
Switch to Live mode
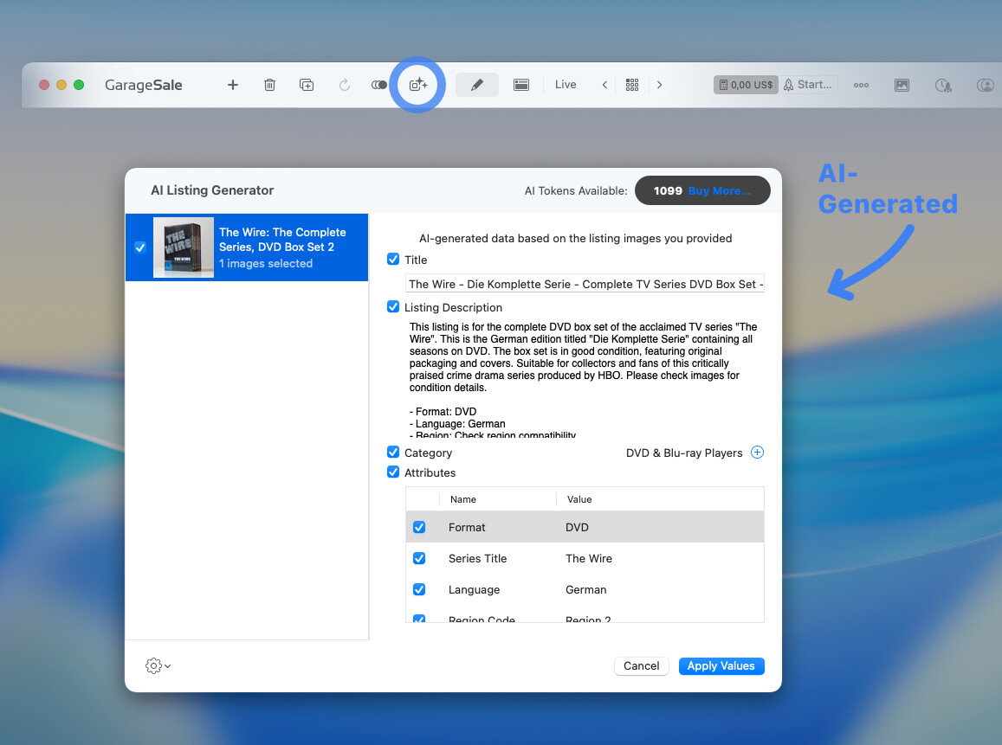566,85
